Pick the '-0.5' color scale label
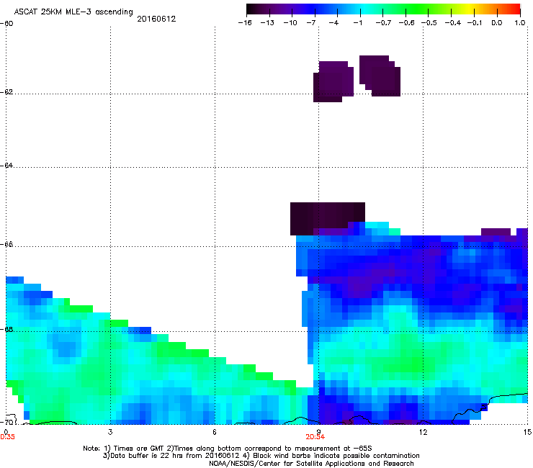The width and height of the screenshot is (533, 468). click(429, 23)
